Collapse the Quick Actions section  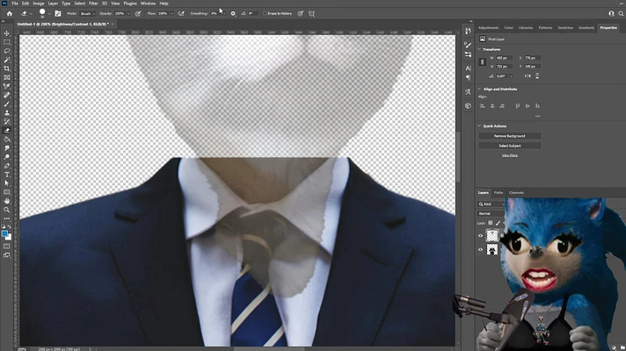click(479, 125)
